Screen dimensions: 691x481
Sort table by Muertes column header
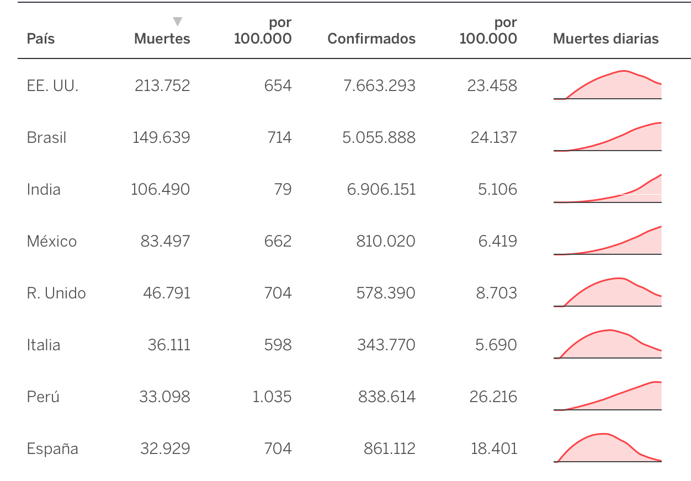pyautogui.click(x=162, y=39)
